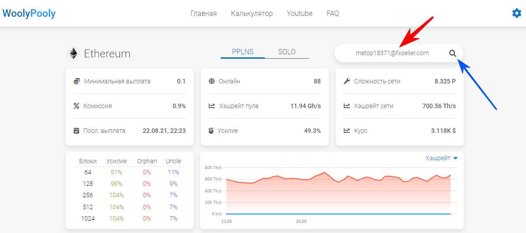Click the Uncle column header
This screenshot has height=233, width=526.
coord(173,161)
